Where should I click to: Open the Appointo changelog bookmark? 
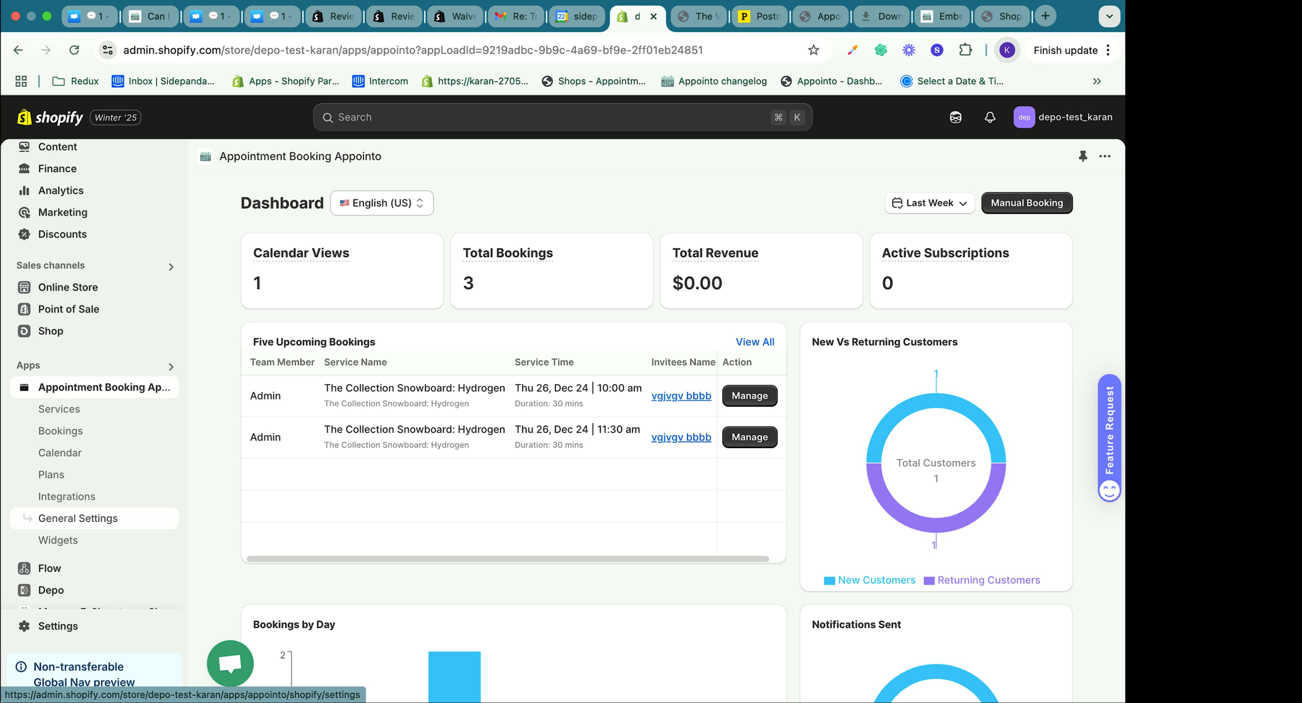pos(714,81)
